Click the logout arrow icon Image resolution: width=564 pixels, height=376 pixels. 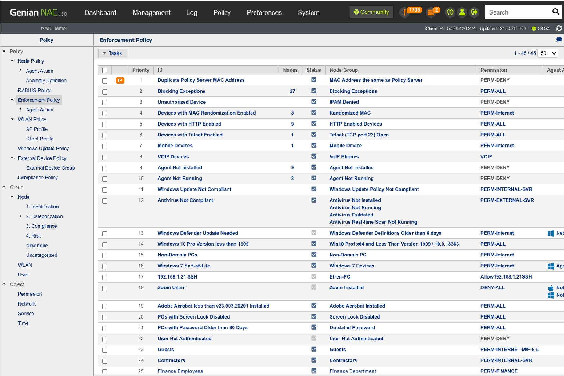[x=474, y=12]
